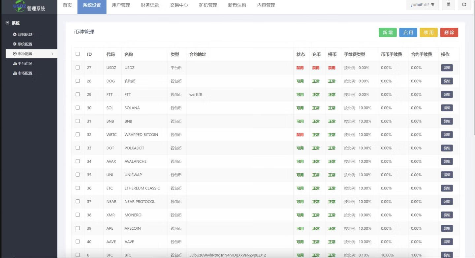Click the green 新增 button
Image resolution: width=475 pixels, height=258 pixels.
click(x=388, y=33)
